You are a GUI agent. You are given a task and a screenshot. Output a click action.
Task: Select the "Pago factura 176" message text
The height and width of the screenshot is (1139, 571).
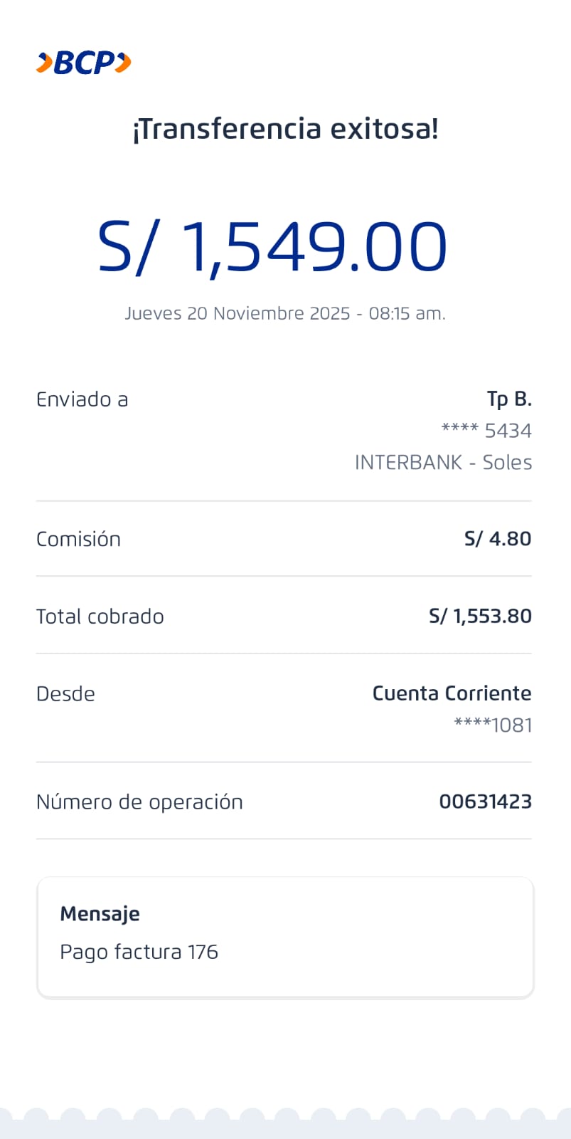tap(139, 952)
